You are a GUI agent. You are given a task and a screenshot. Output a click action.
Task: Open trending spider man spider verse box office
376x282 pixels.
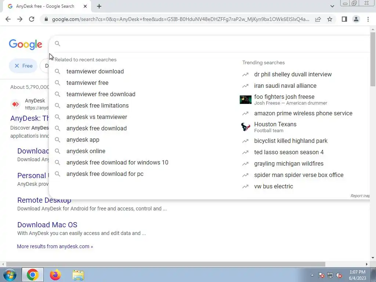pos(299,175)
